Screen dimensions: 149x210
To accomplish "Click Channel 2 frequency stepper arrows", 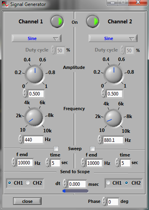I will pos(99,139).
